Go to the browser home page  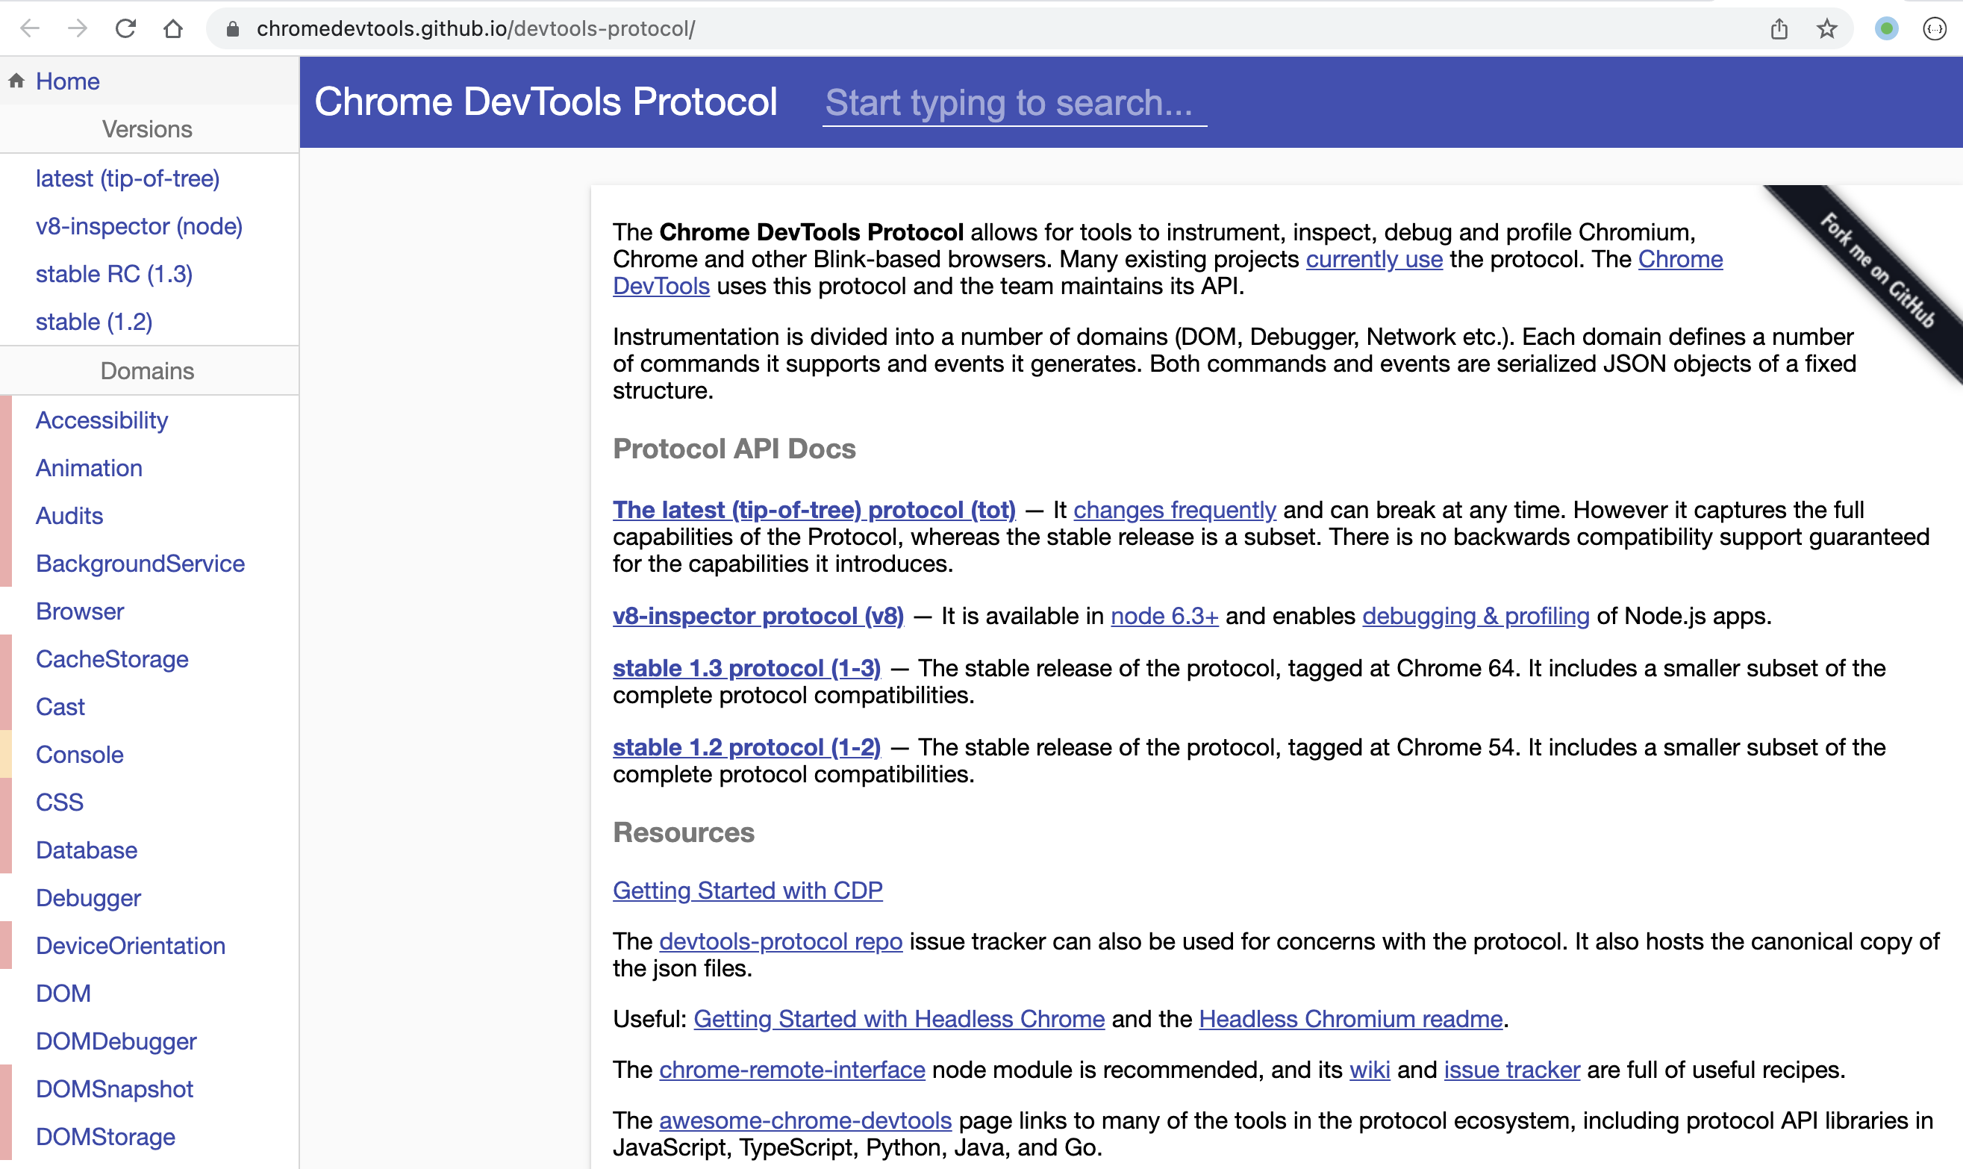point(173,29)
